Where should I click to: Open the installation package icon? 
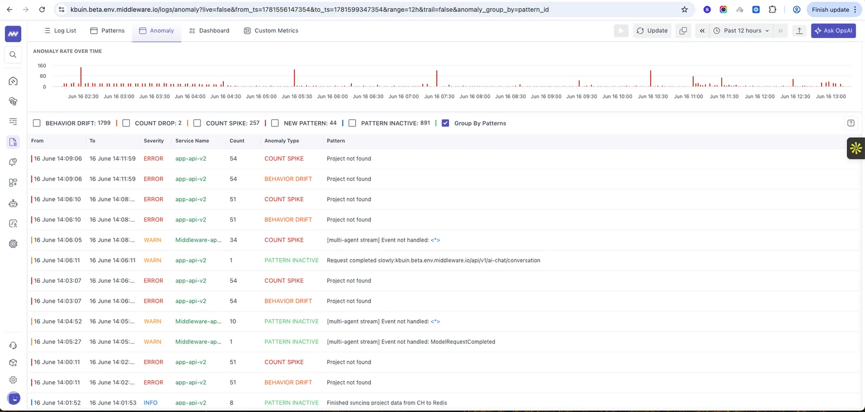point(13,363)
